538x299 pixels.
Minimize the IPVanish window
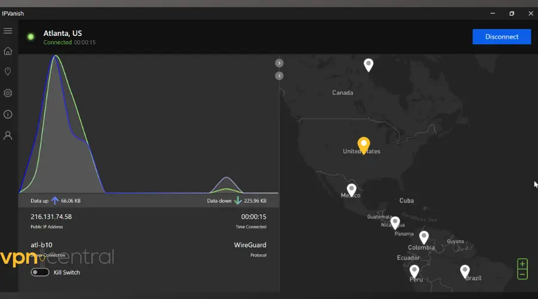click(493, 13)
